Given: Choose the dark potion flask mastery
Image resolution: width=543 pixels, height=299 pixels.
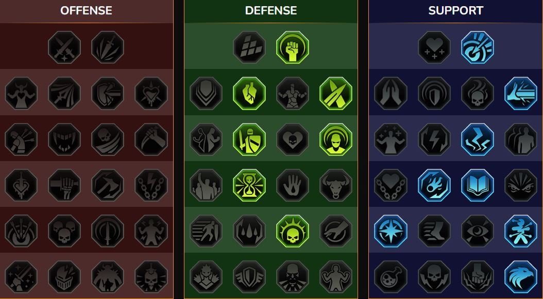Looking at the screenshot, I should click(391, 277).
